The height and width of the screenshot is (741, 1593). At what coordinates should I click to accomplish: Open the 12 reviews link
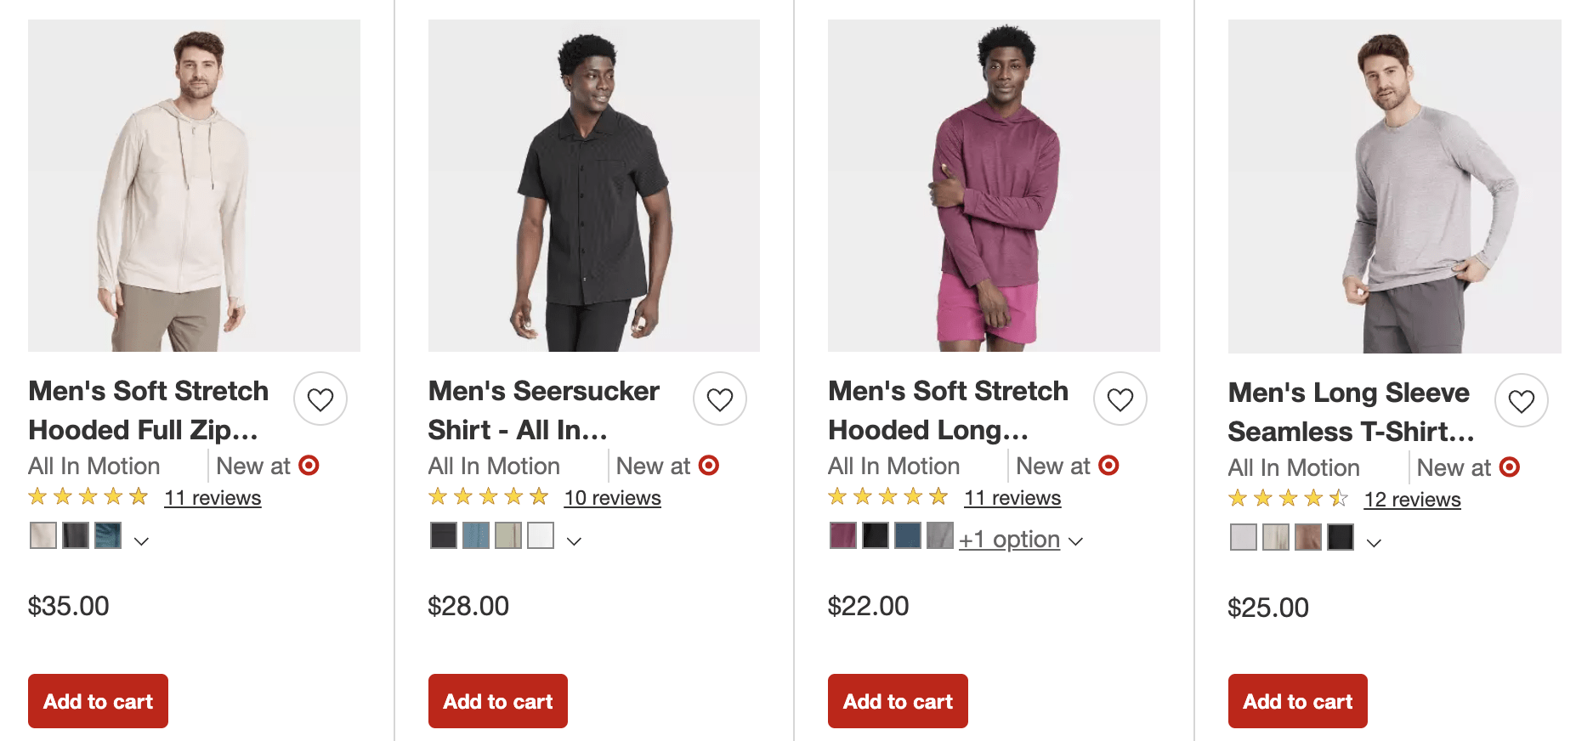[x=1412, y=500]
